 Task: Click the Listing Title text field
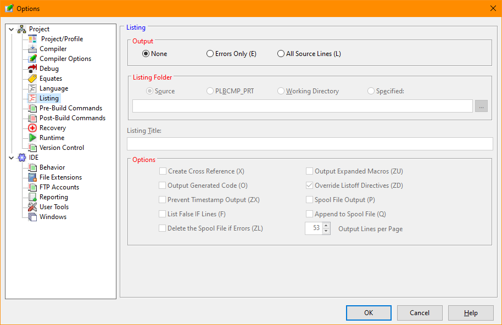click(x=310, y=144)
